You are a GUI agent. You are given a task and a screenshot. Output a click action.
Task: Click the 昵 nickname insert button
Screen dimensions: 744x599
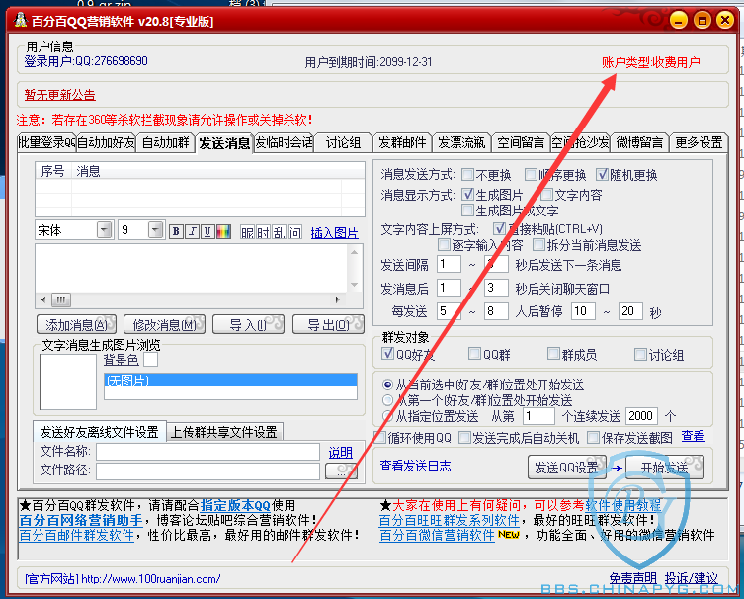point(247,232)
